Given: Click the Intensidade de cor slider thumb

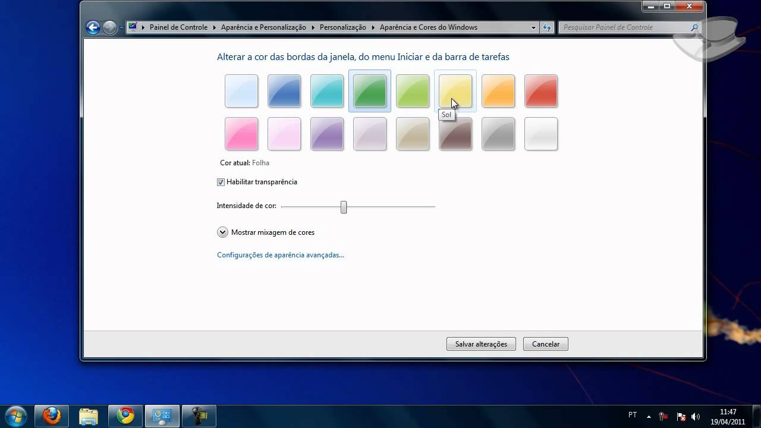Looking at the screenshot, I should point(344,207).
